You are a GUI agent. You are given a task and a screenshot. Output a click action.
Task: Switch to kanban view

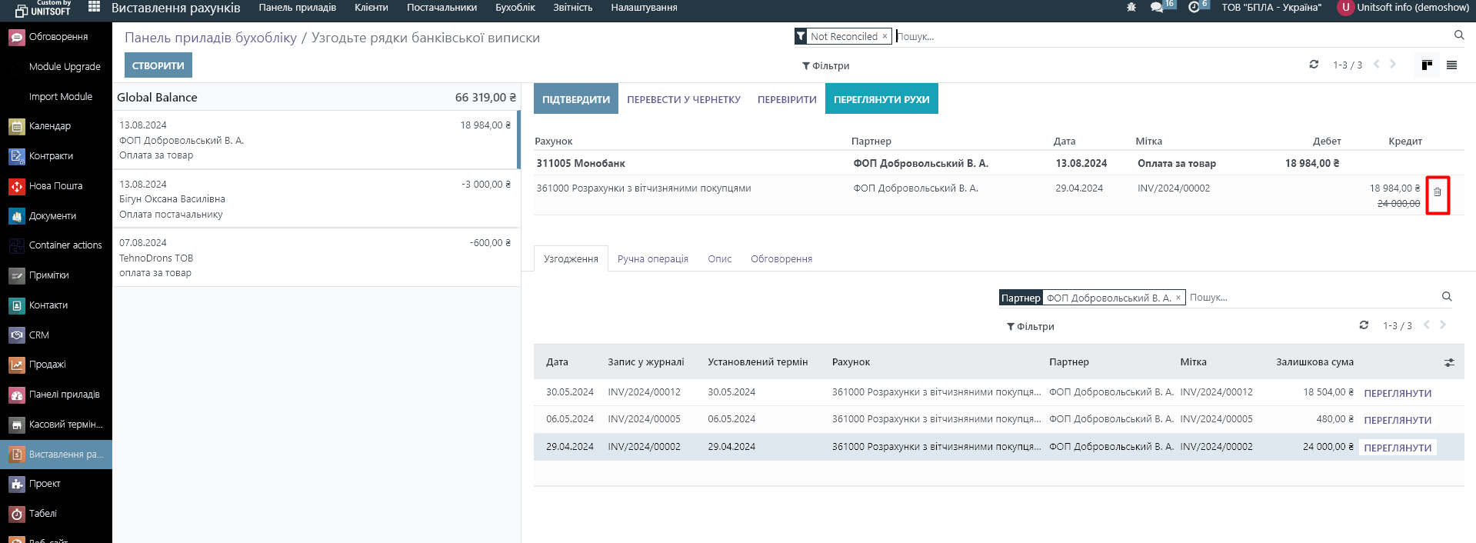(1427, 65)
